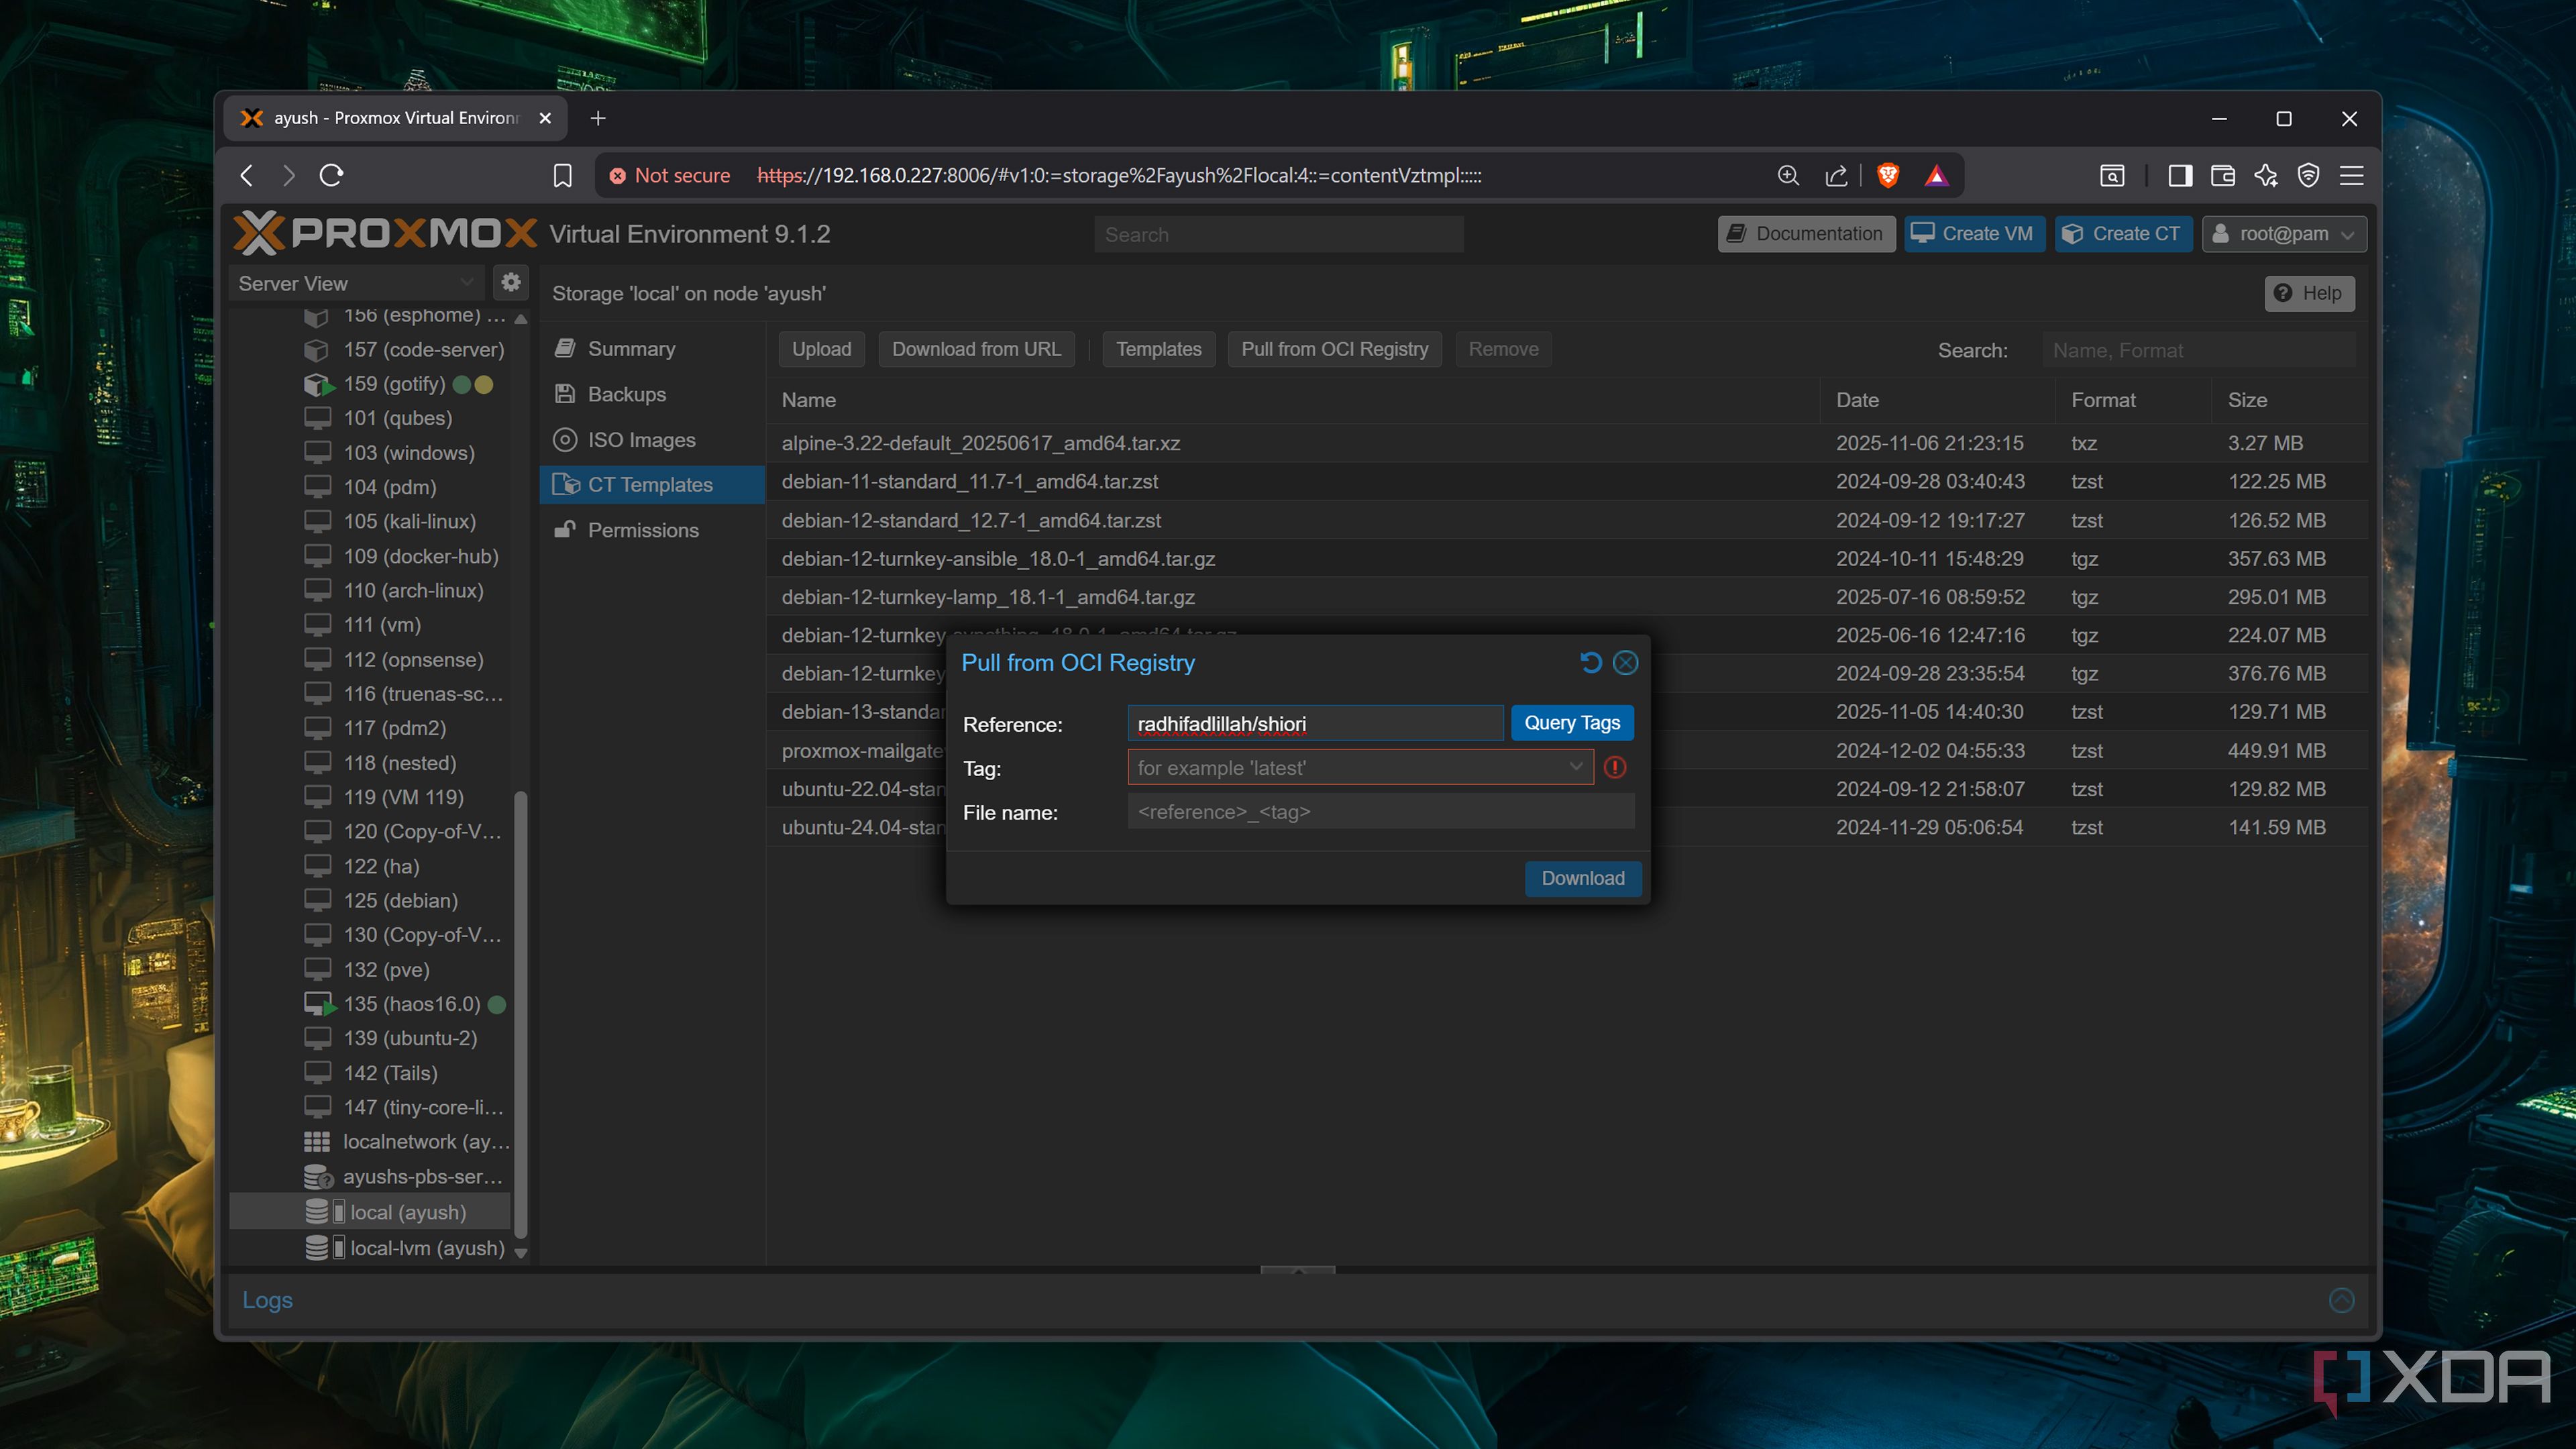This screenshot has height=1449, width=2576.
Task: Click the Templates button
Action: tap(1159, 349)
